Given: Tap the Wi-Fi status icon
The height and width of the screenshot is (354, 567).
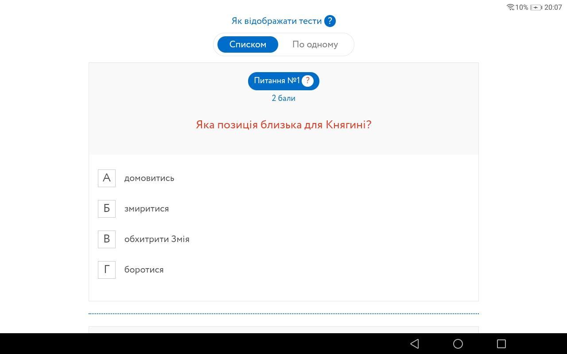Looking at the screenshot, I should [510, 7].
